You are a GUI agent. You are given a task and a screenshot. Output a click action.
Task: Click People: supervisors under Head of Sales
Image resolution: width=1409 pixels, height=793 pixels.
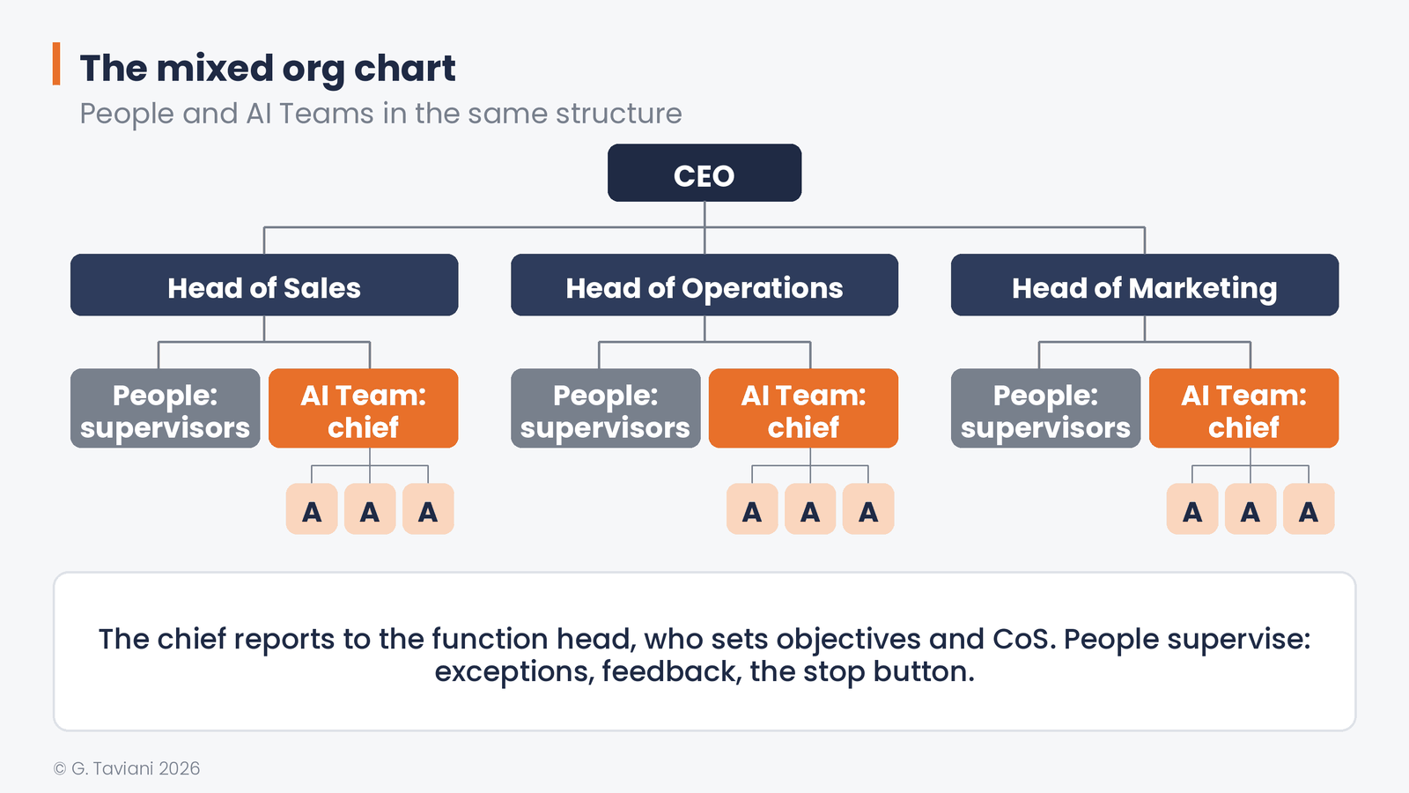[x=166, y=409]
